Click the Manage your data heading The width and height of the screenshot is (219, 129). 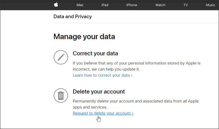pyautogui.click(x=84, y=37)
